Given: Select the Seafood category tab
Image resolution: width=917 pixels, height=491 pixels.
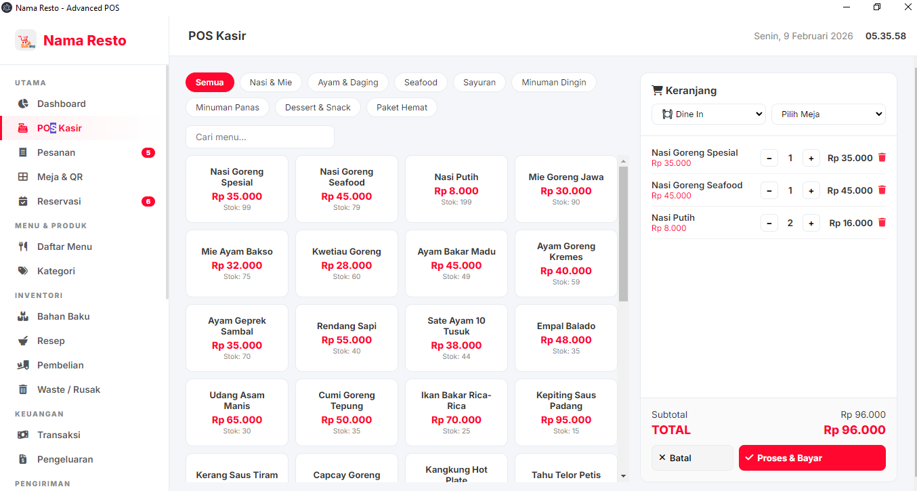Looking at the screenshot, I should 421,83.
